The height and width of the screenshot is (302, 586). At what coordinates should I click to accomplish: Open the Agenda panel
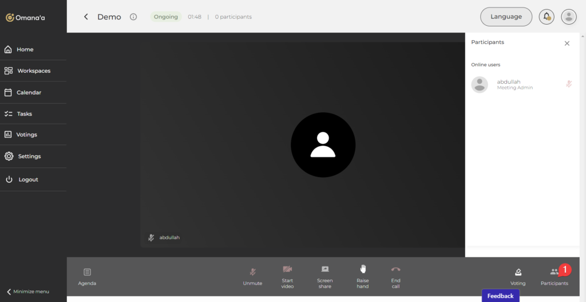[x=87, y=276]
